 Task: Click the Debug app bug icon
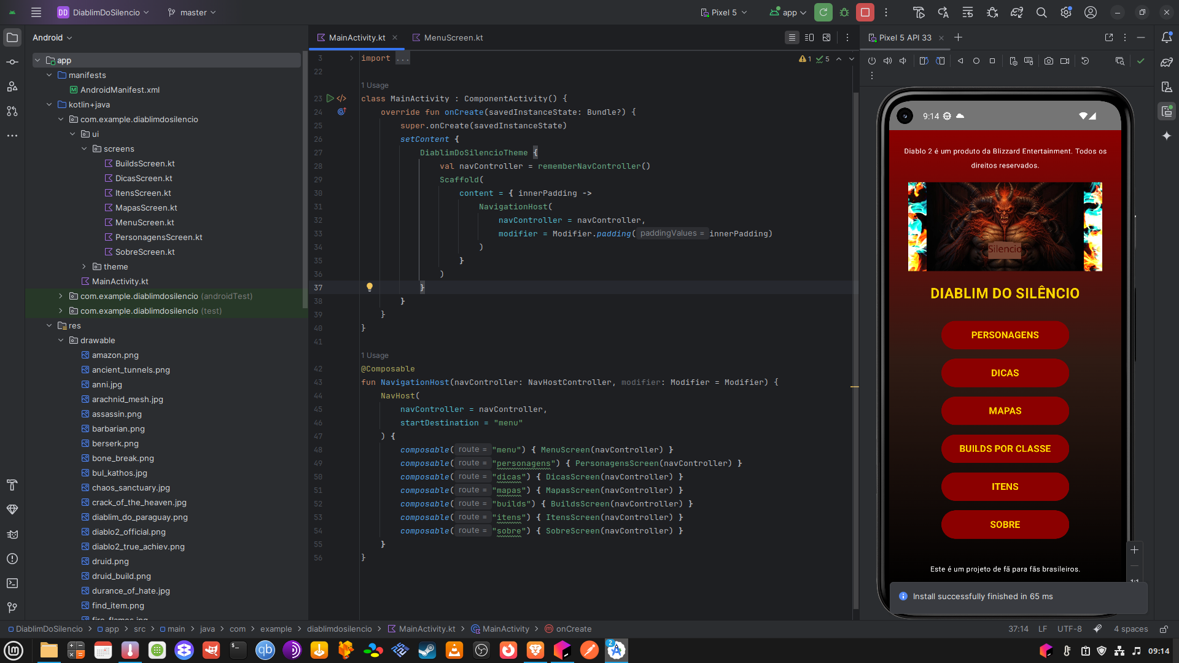844,12
